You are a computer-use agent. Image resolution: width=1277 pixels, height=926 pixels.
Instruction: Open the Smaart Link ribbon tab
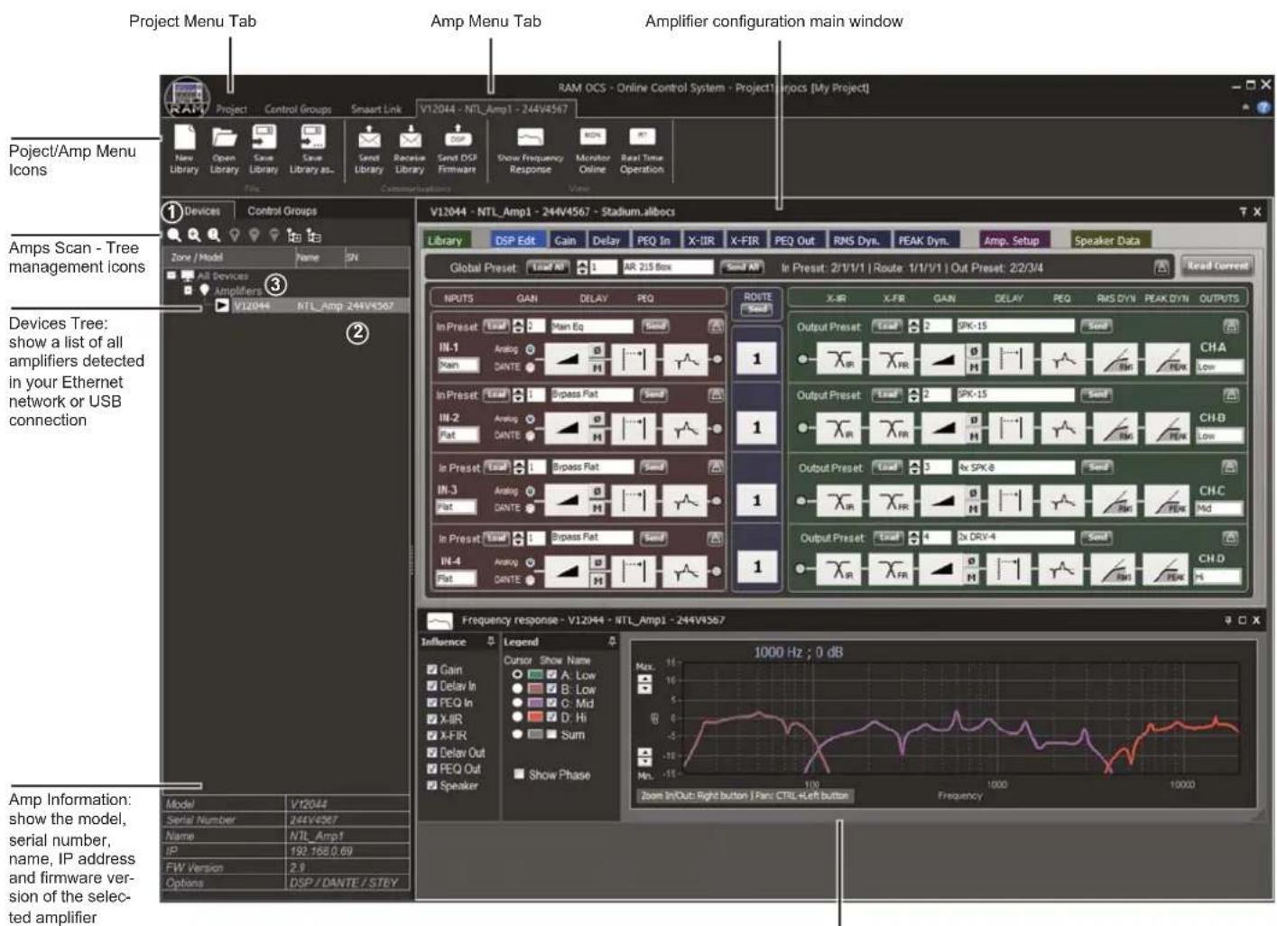[x=375, y=109]
